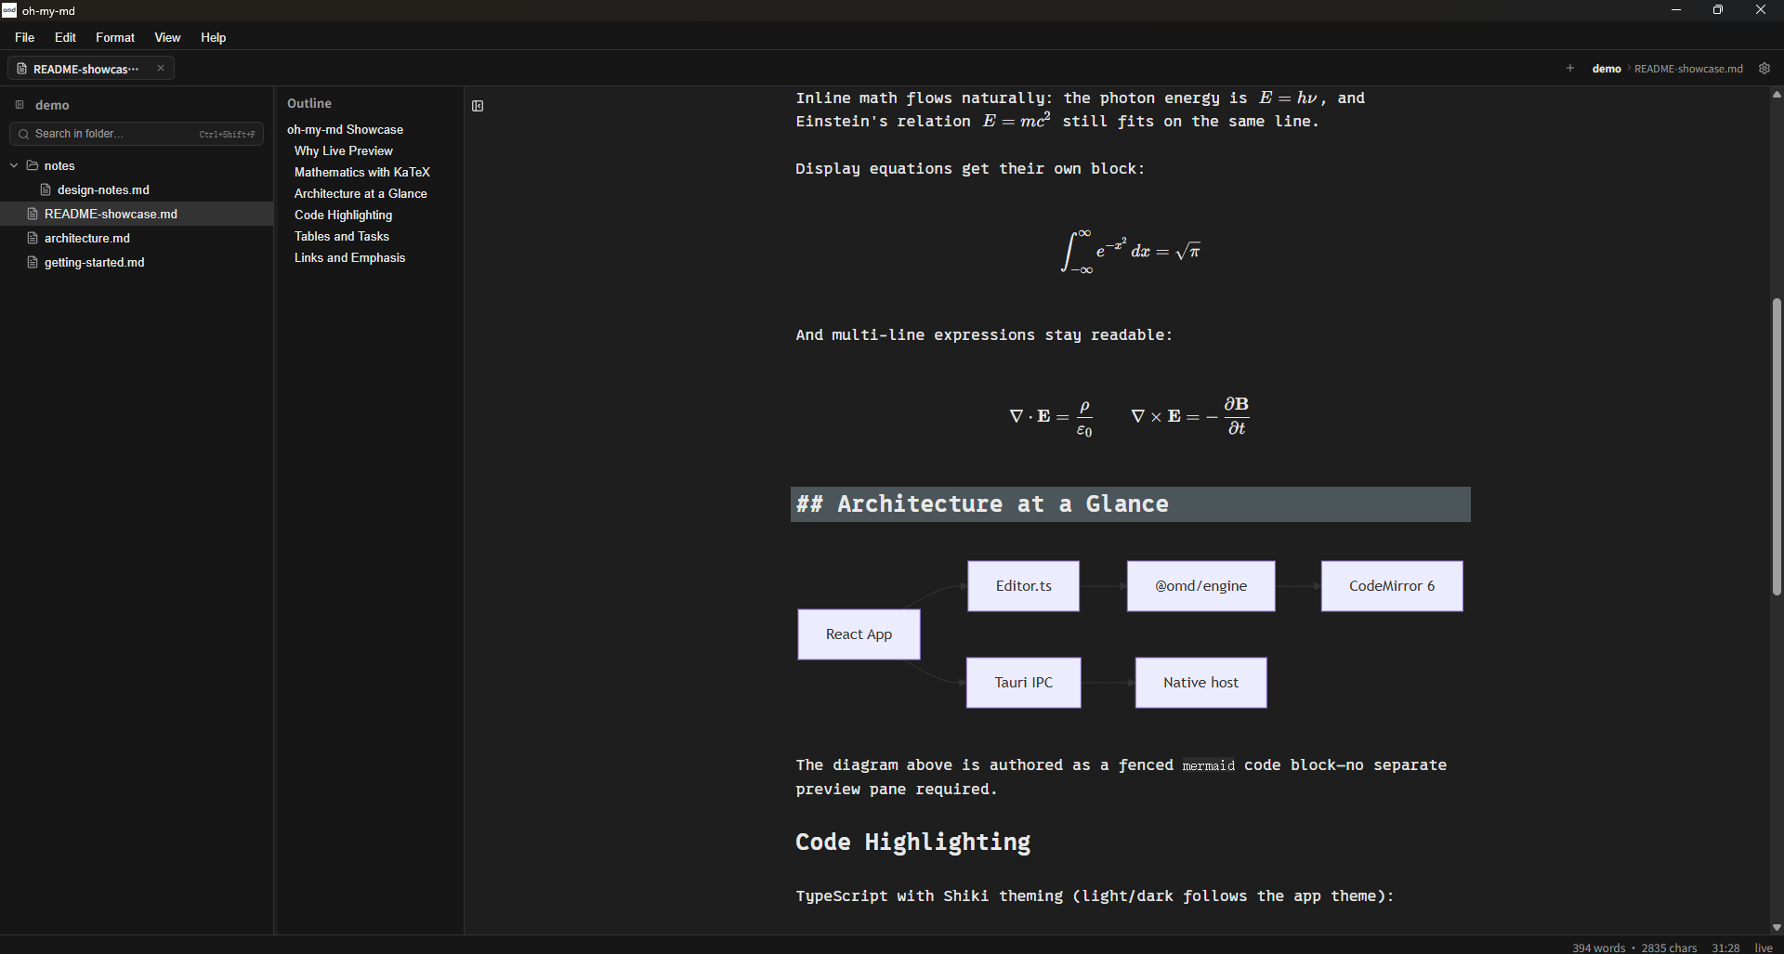Open the File menu
The image size is (1784, 954).
tap(25, 37)
